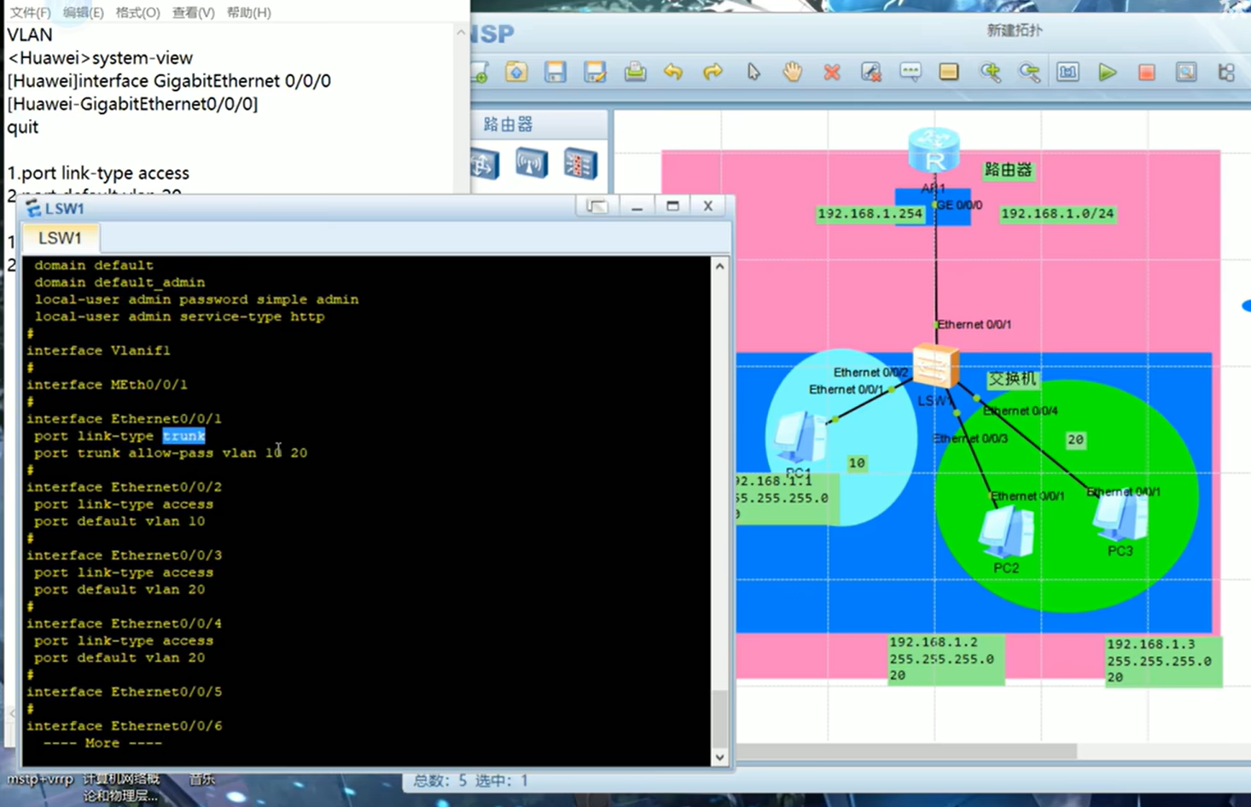
Task: Click the show all interfaces icon
Action: [x=1226, y=73]
